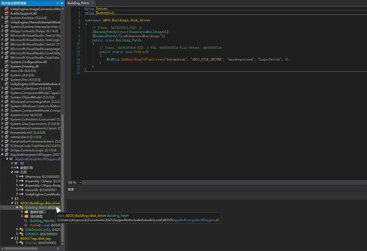The width and height of the screenshot is (367, 251).
Task: Click AddBuildingToPlanScreen in the code
Action: point(142,59)
